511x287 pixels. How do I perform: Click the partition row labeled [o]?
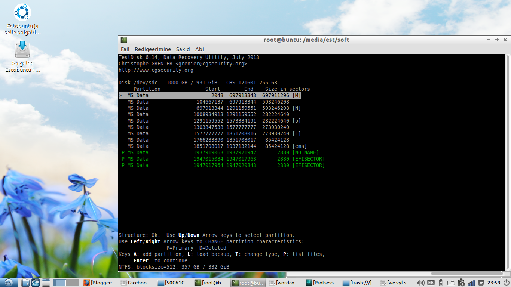tap(214, 121)
